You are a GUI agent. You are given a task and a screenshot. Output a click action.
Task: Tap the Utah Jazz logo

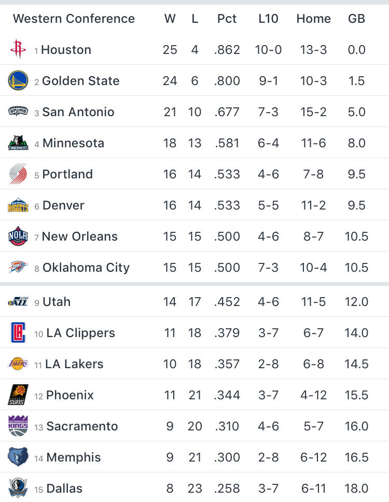(x=18, y=301)
